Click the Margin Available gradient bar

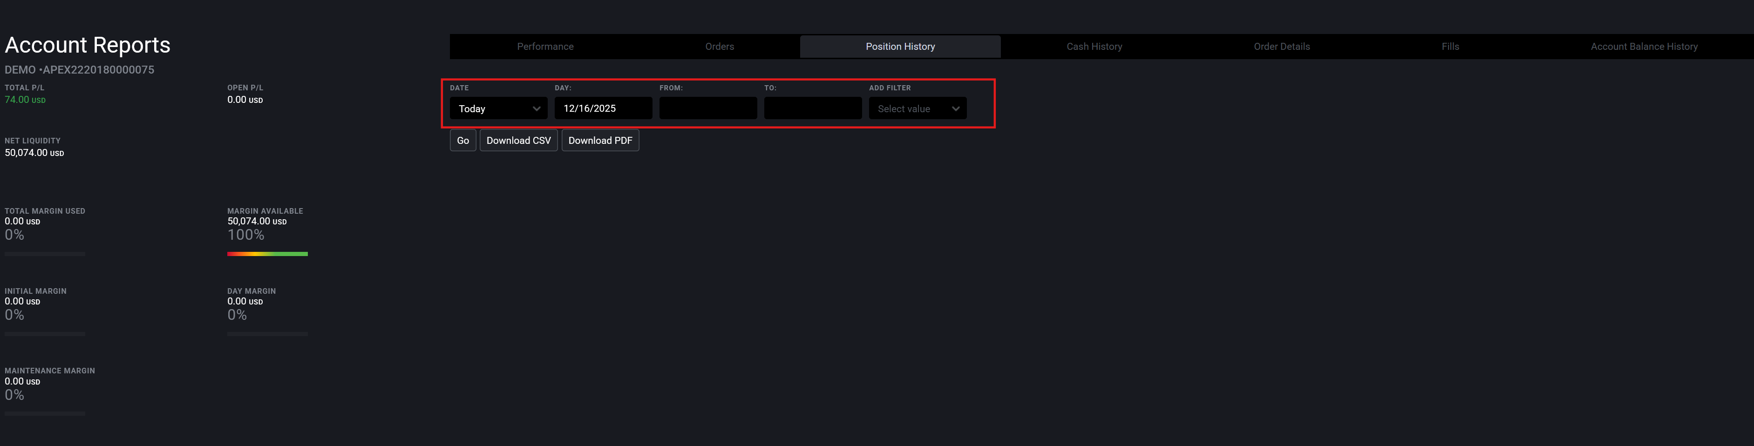[x=267, y=253]
